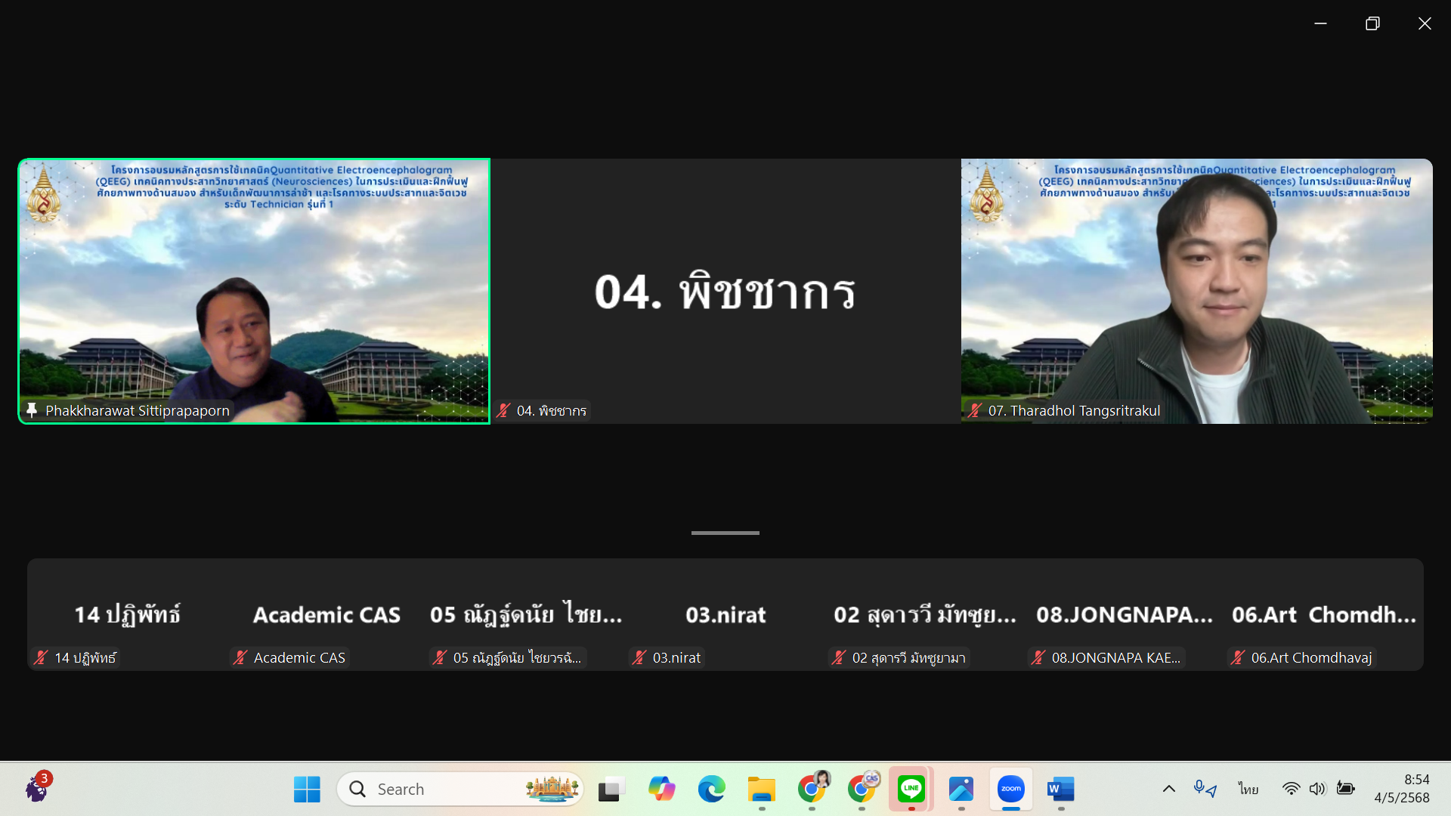Click muted mic icon beside Academic CAS

coord(240,657)
